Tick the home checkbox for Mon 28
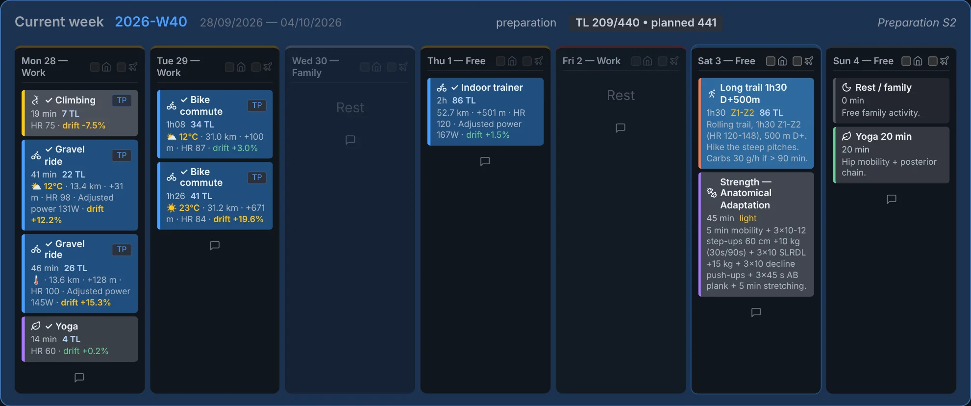 (x=95, y=67)
